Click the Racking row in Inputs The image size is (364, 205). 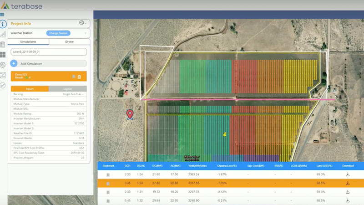(49, 94)
